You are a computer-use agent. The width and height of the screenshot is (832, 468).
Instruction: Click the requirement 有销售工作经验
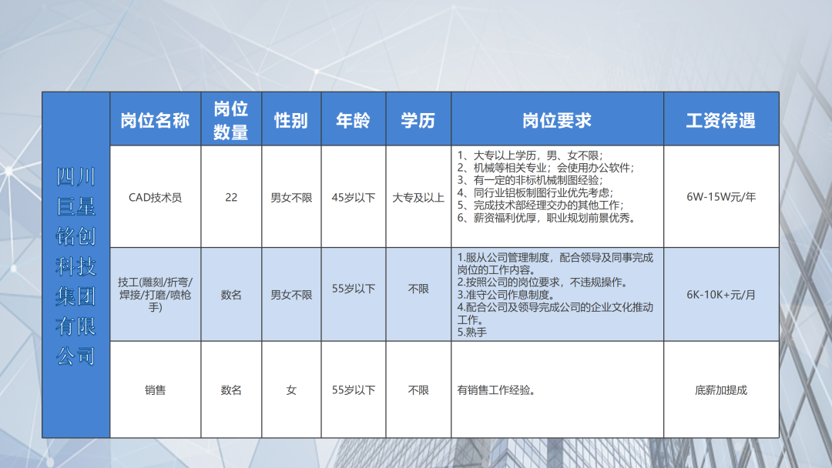tap(497, 390)
